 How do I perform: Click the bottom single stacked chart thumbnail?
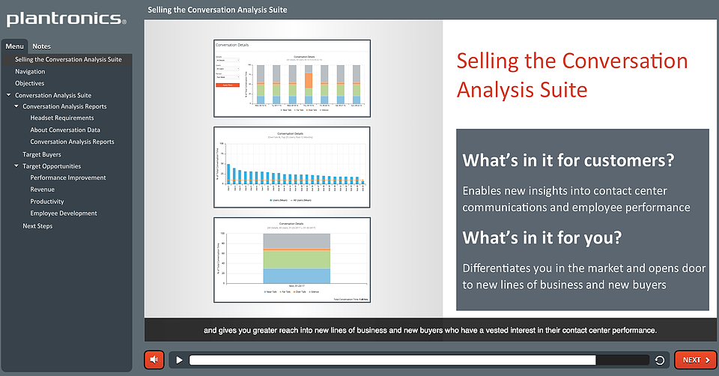[x=292, y=260]
